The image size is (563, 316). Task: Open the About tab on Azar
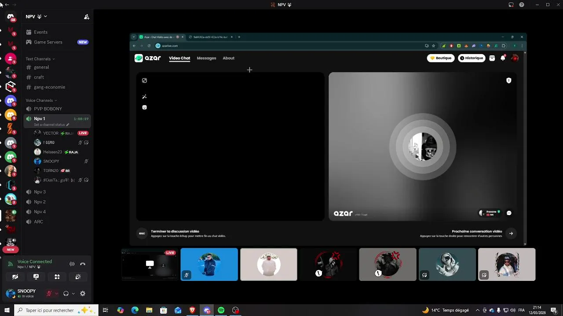(228, 58)
